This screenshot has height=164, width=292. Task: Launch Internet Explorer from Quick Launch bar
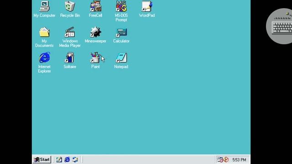67,159
